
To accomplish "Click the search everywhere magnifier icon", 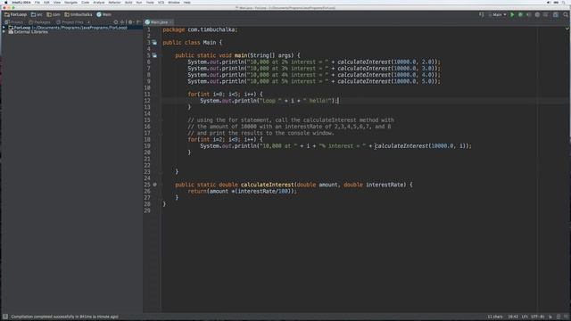I will (566, 14).
